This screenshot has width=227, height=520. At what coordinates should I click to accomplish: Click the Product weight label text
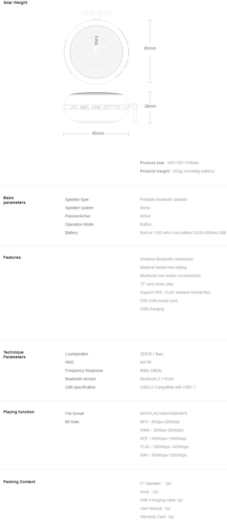click(155, 171)
